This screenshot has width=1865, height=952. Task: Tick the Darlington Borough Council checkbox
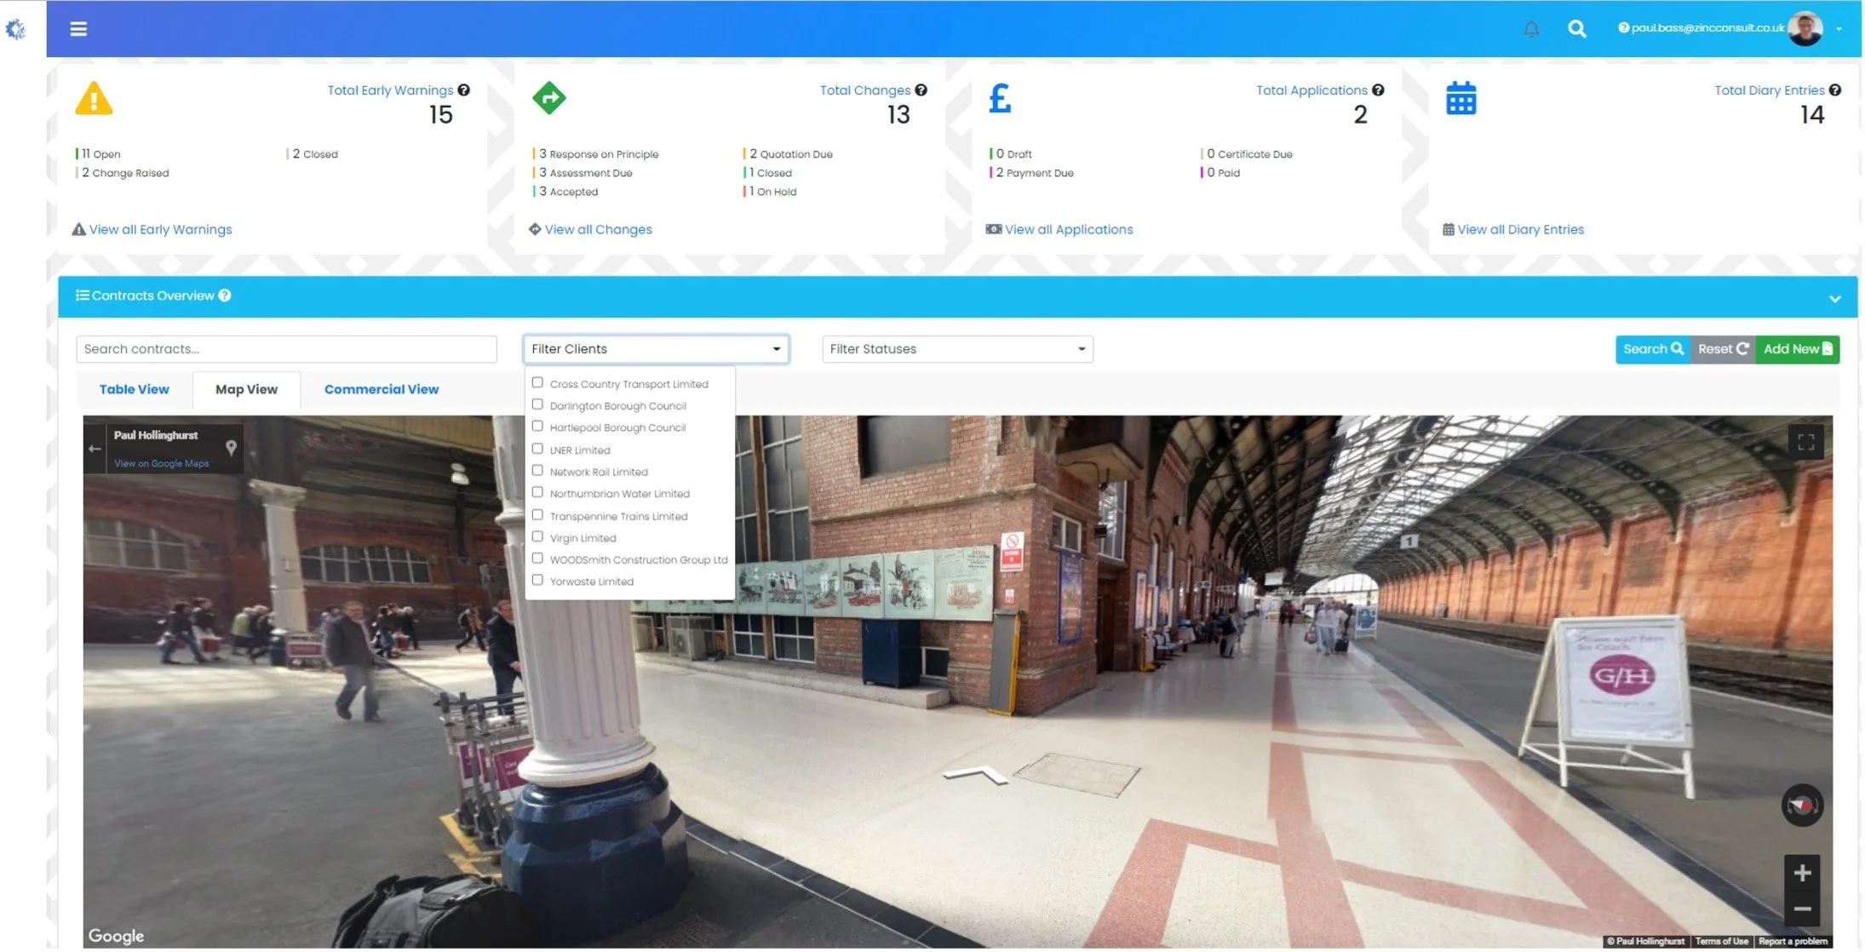click(x=537, y=405)
